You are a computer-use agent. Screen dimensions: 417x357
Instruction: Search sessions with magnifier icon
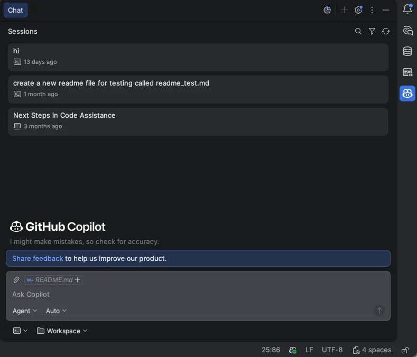click(358, 31)
